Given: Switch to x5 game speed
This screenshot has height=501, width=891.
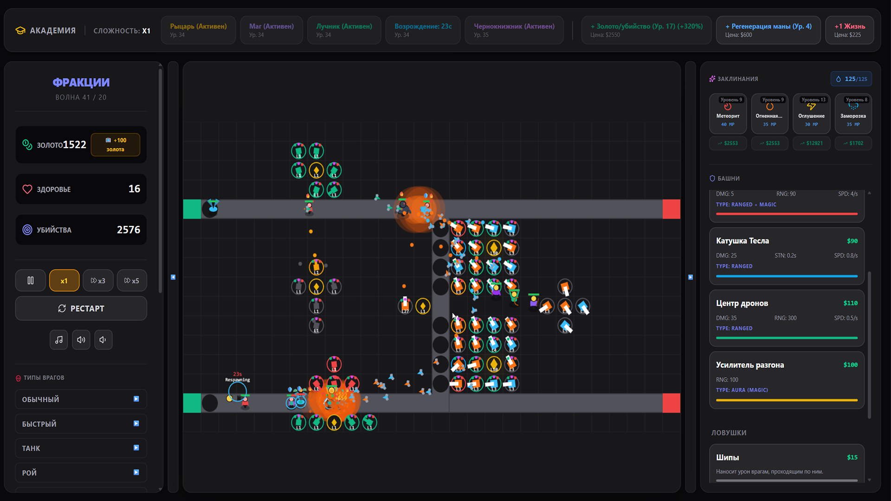Looking at the screenshot, I should click(132, 280).
